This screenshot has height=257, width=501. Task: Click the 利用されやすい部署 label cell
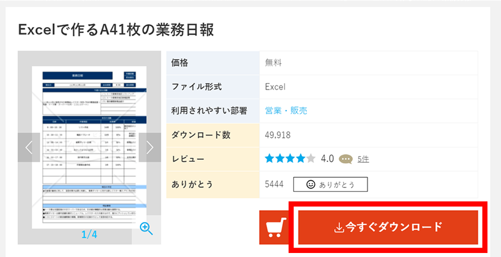[213, 111]
